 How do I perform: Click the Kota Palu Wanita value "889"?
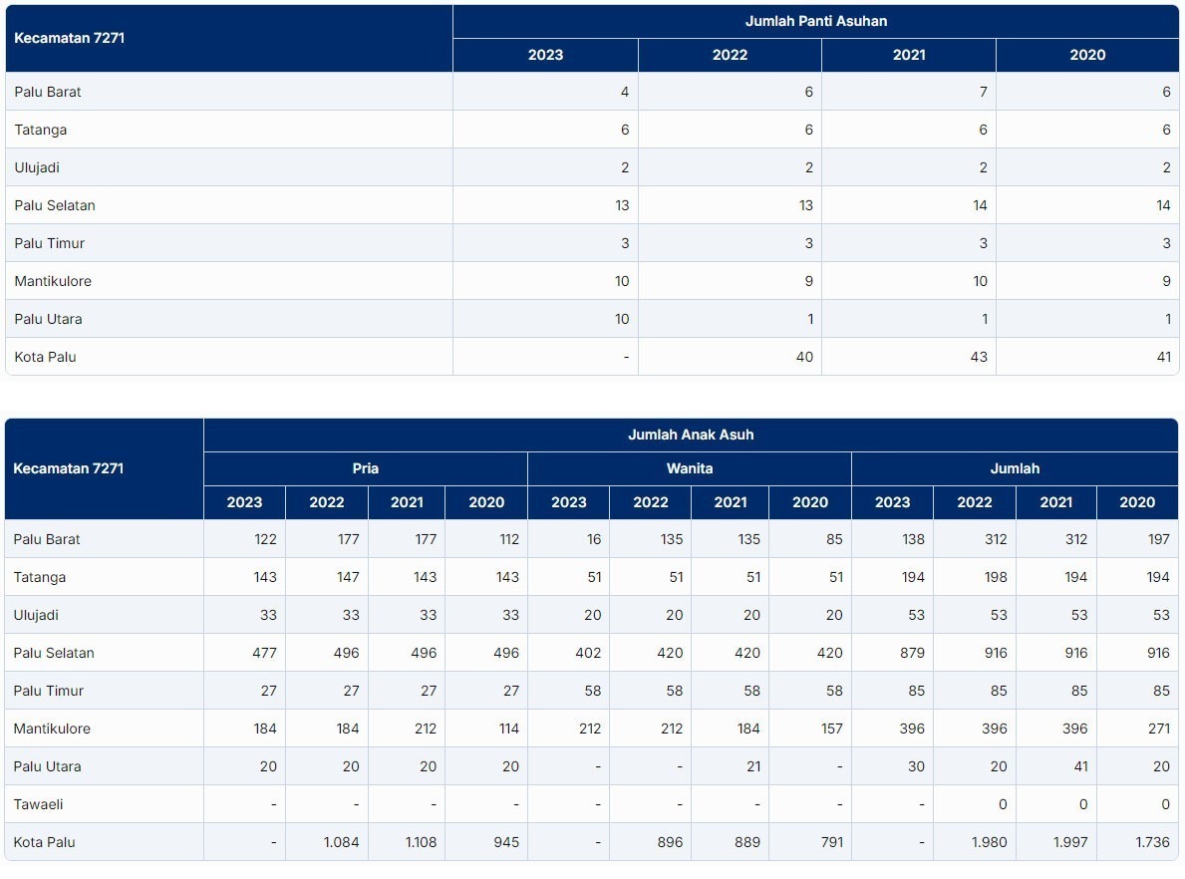(747, 843)
